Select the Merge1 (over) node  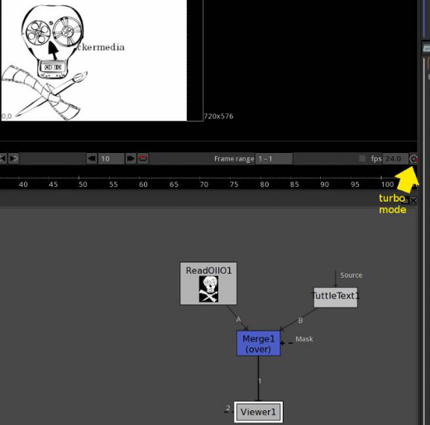pyautogui.click(x=258, y=343)
